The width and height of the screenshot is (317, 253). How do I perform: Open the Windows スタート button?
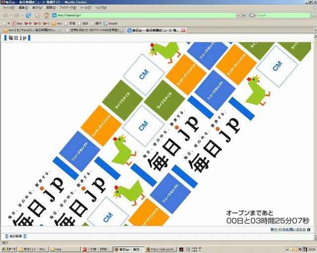point(9,249)
